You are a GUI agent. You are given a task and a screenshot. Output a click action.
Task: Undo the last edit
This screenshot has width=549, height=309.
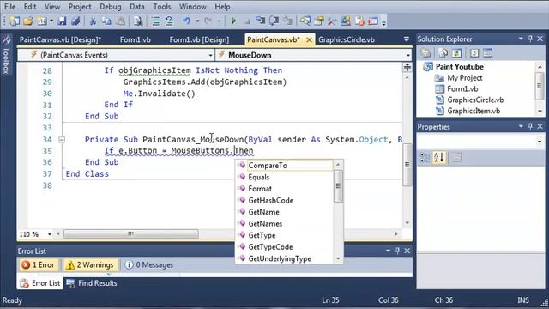pos(187,21)
